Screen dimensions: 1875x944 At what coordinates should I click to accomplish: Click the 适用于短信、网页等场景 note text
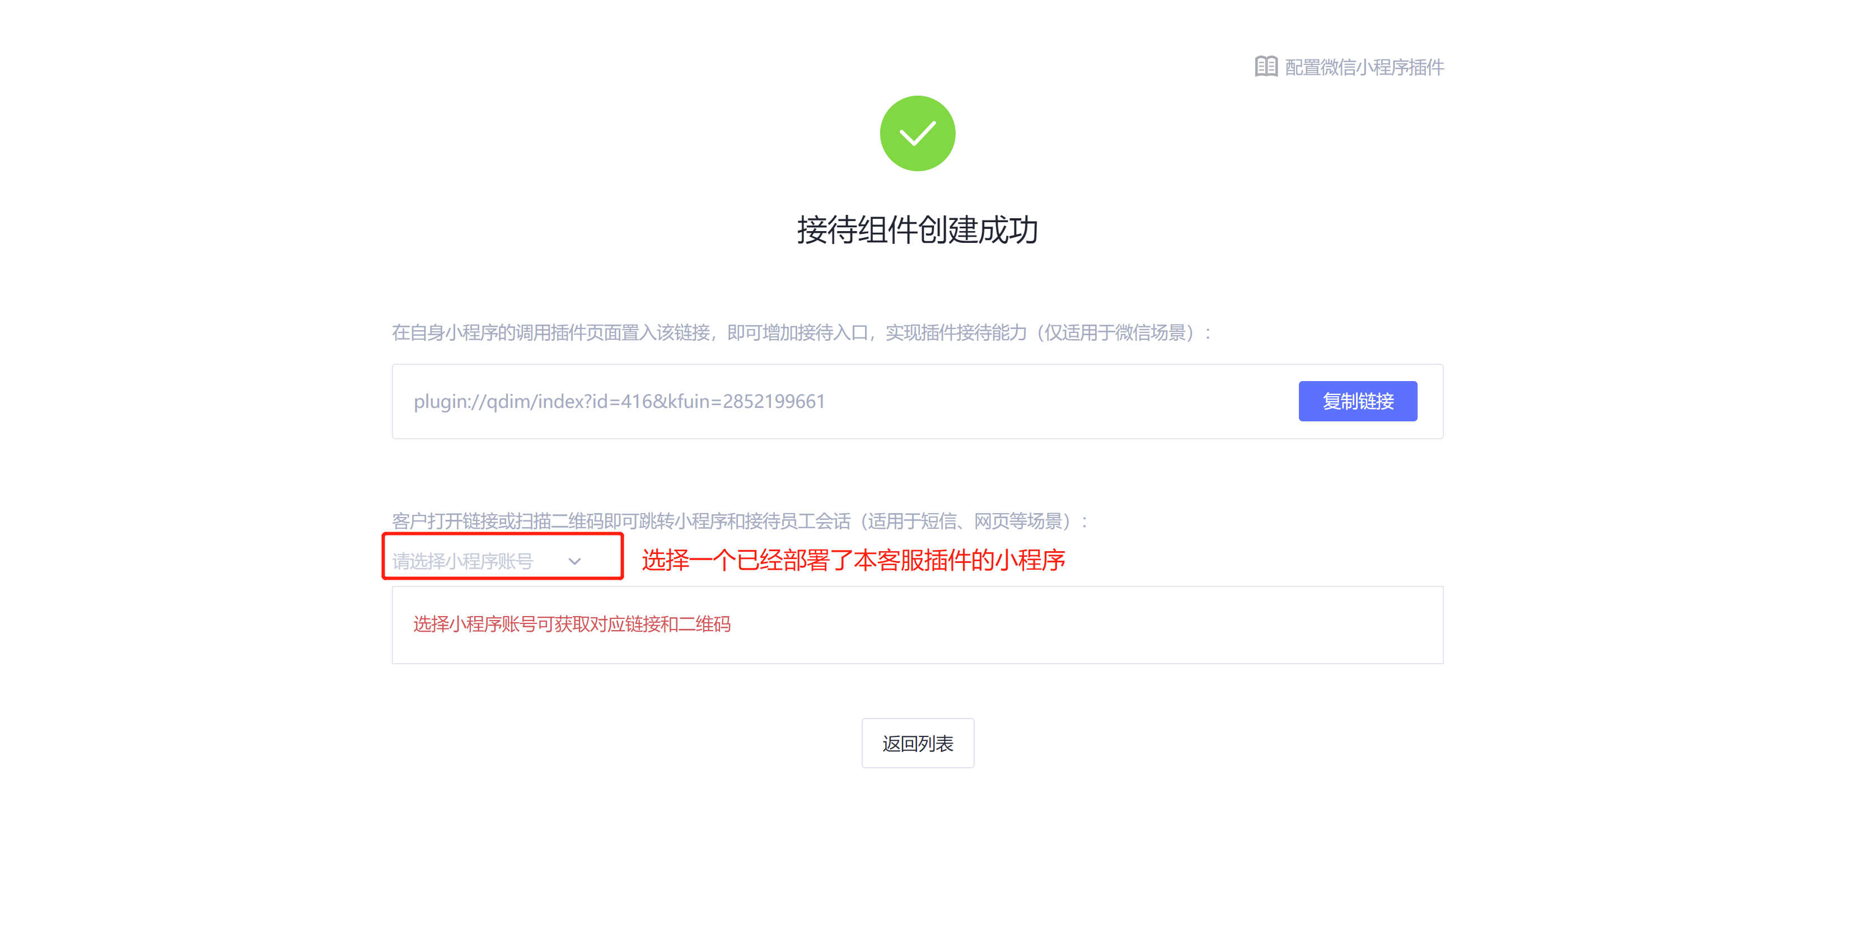coord(969,522)
